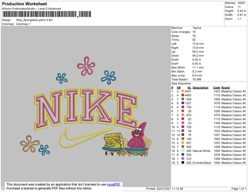Select the 'Printed: 02/07/2021' timestamp
Image resolution: width=248 pixels, height=192 pixels.
(165, 189)
